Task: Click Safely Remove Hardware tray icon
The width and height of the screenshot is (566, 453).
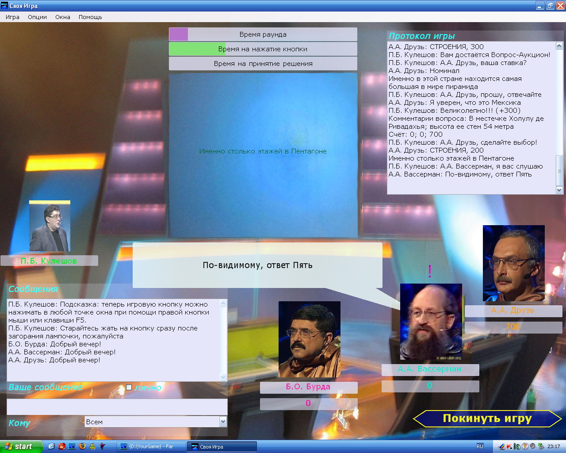Action: pyautogui.click(x=540, y=446)
